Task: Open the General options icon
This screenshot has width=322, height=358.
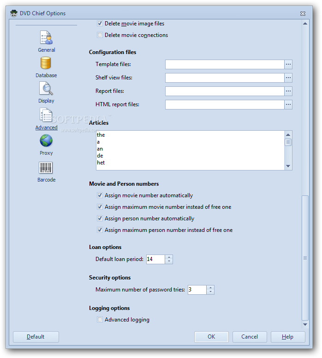Action: tap(46, 37)
